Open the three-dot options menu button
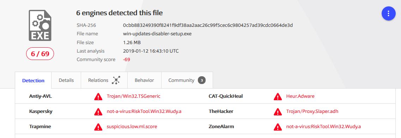 click(x=388, y=13)
